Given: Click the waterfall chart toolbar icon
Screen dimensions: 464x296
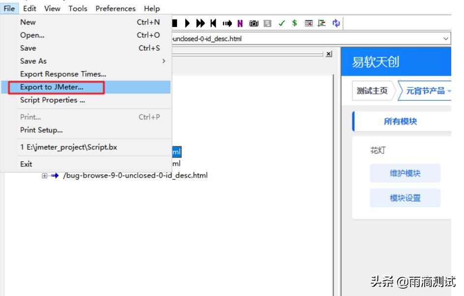Looking at the screenshot, I should click(x=321, y=23).
